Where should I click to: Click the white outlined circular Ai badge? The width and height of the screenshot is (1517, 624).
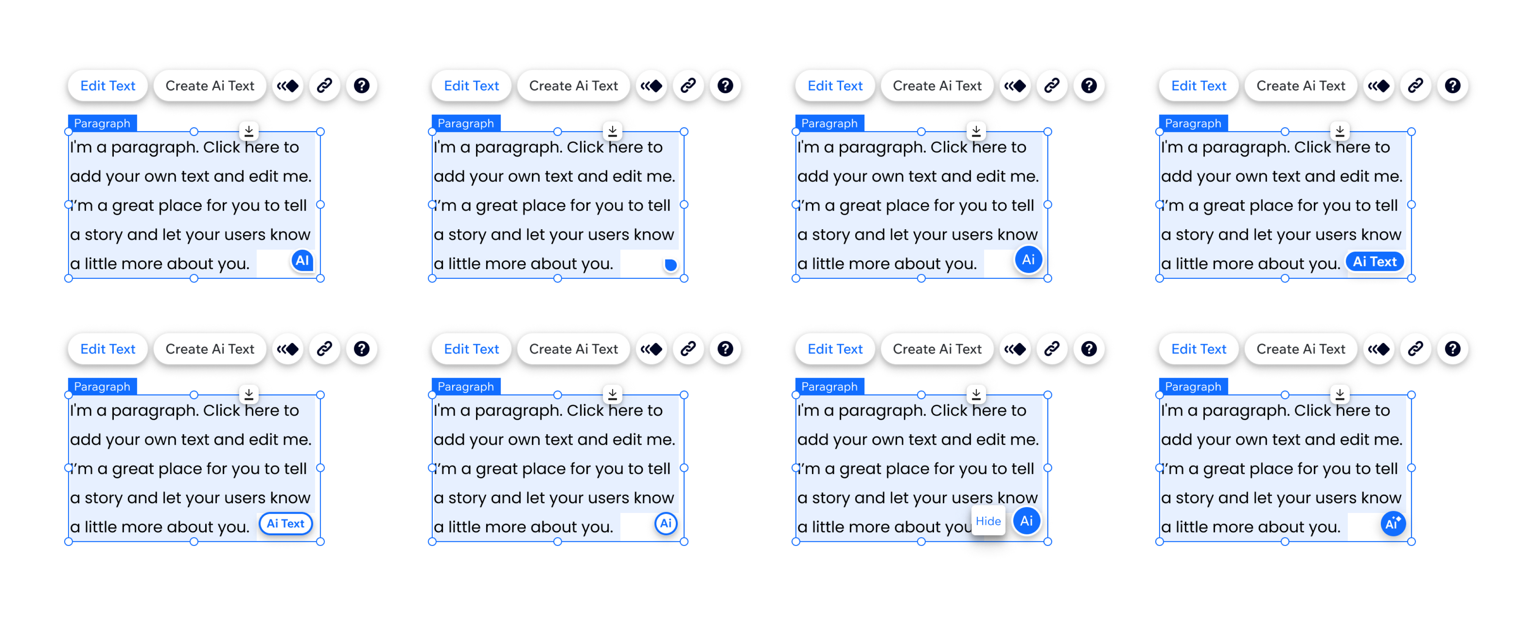666,524
